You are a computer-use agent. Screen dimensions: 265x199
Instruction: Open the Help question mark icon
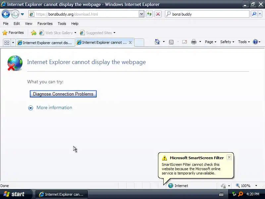click(255, 42)
